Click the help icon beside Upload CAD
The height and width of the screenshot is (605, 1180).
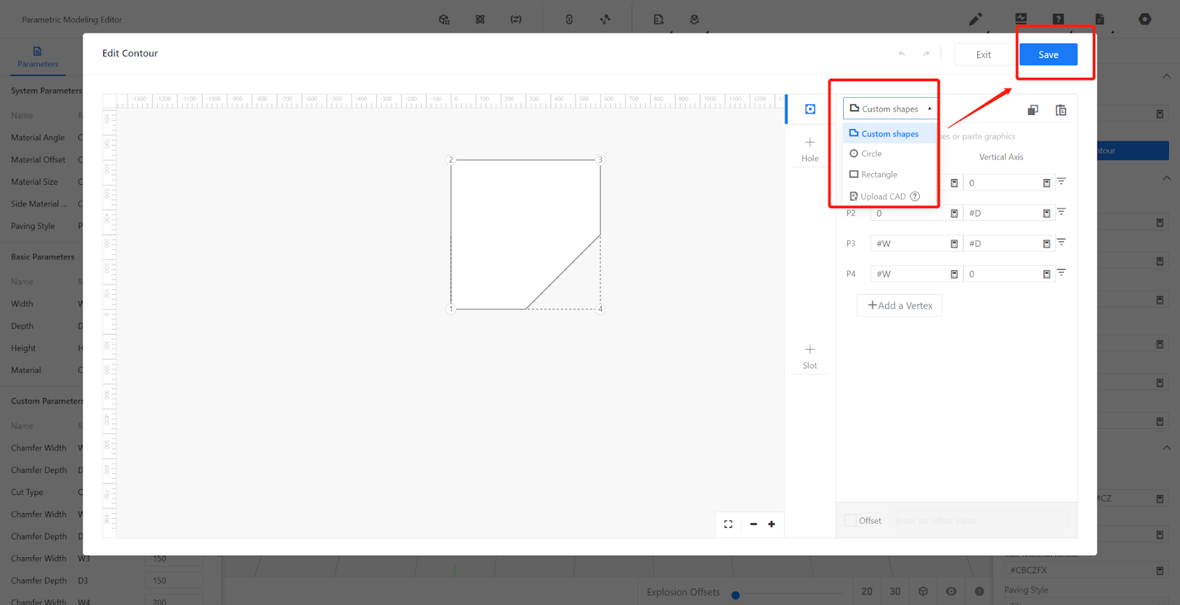(915, 196)
